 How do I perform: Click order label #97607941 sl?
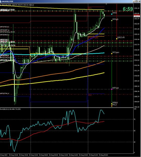point(5,93)
